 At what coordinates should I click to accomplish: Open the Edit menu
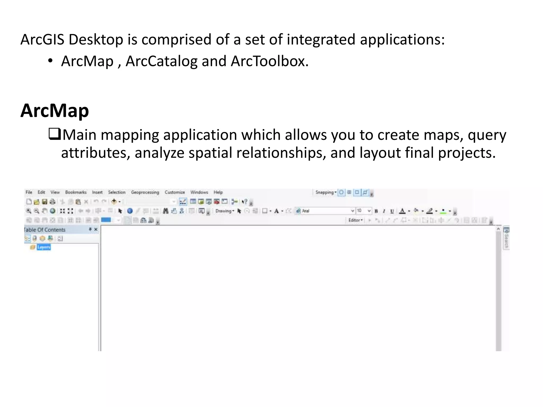(41, 192)
